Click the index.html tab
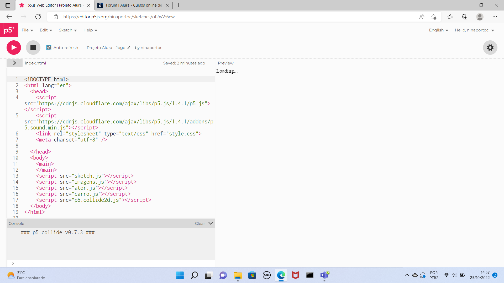Screen dimensions: 504x283 pos(35,63)
